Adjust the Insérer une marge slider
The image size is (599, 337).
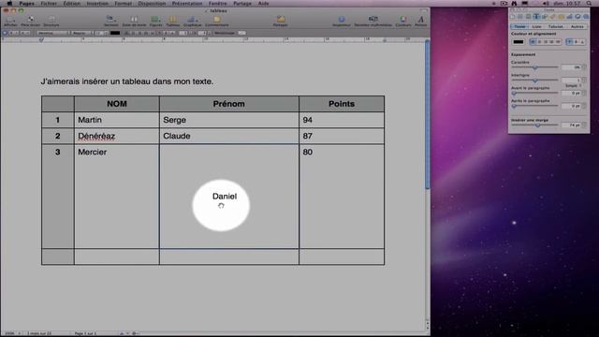coord(534,125)
